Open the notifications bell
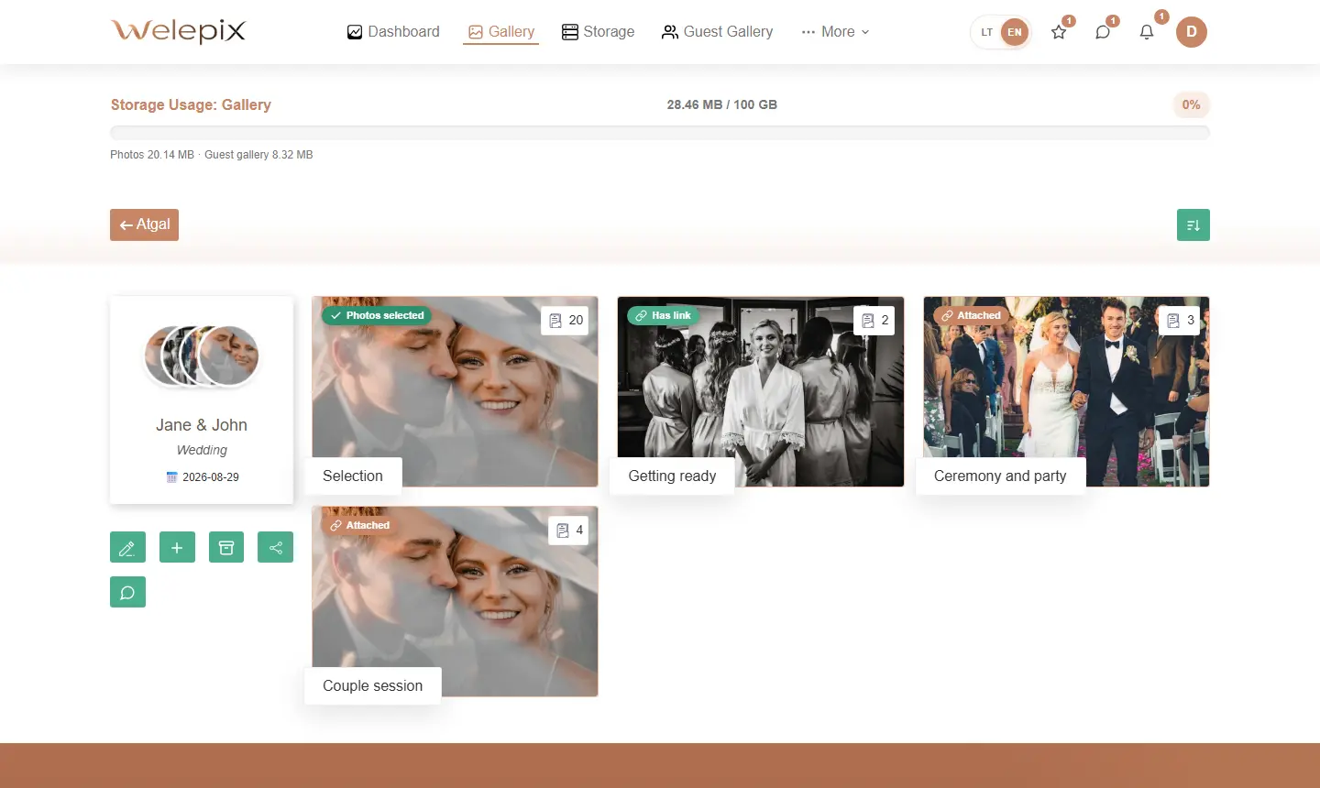Viewport: 1320px width, 788px height. tap(1147, 32)
